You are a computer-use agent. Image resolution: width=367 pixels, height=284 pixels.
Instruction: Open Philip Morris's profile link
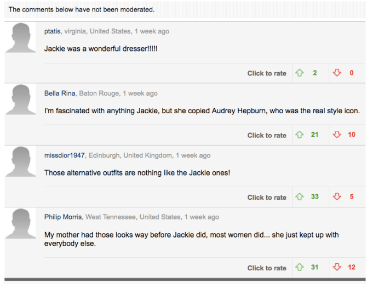pos(63,217)
